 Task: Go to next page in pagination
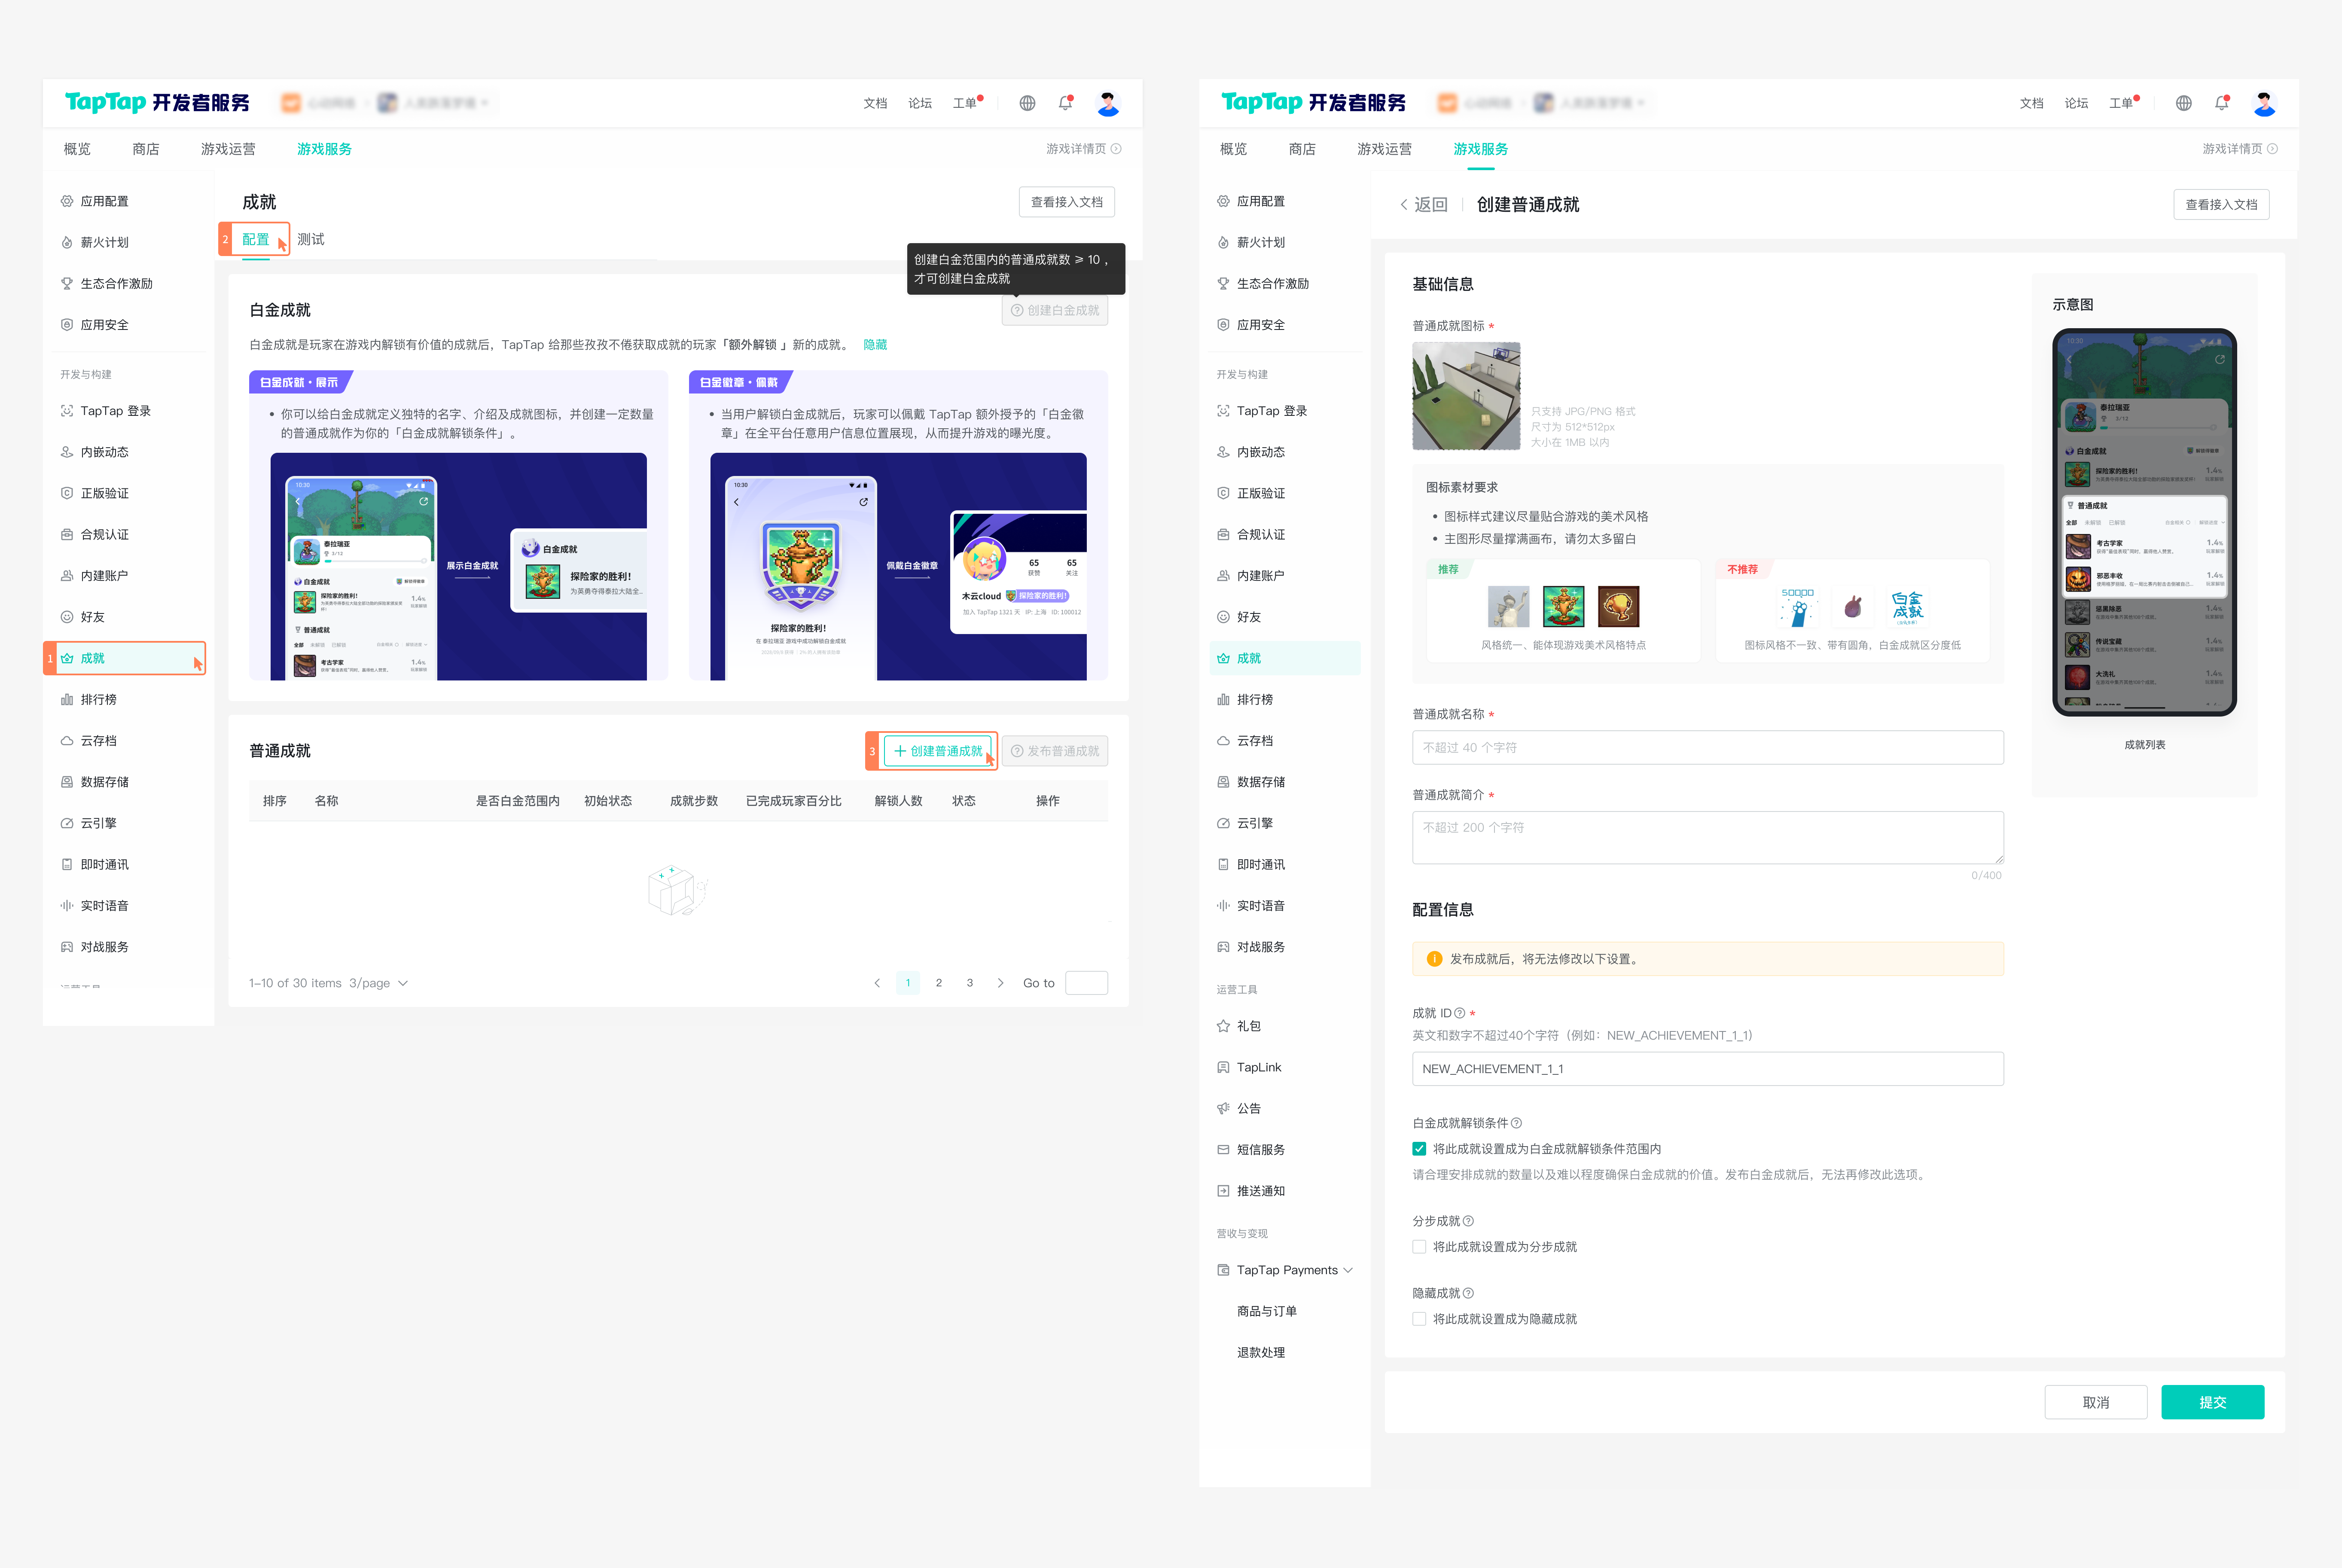click(1000, 983)
